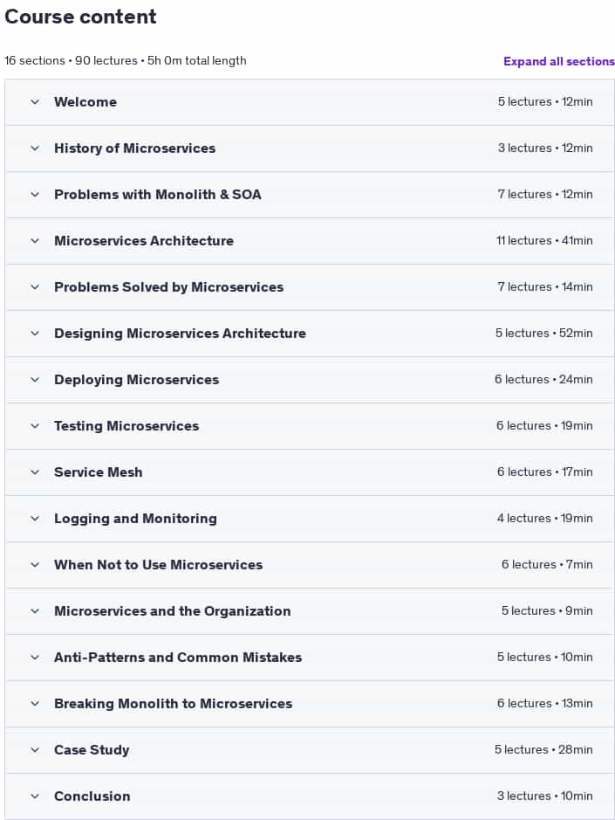Click chevron next to Logging and Monitoring
This screenshot has height=820, width=615.
coord(35,519)
